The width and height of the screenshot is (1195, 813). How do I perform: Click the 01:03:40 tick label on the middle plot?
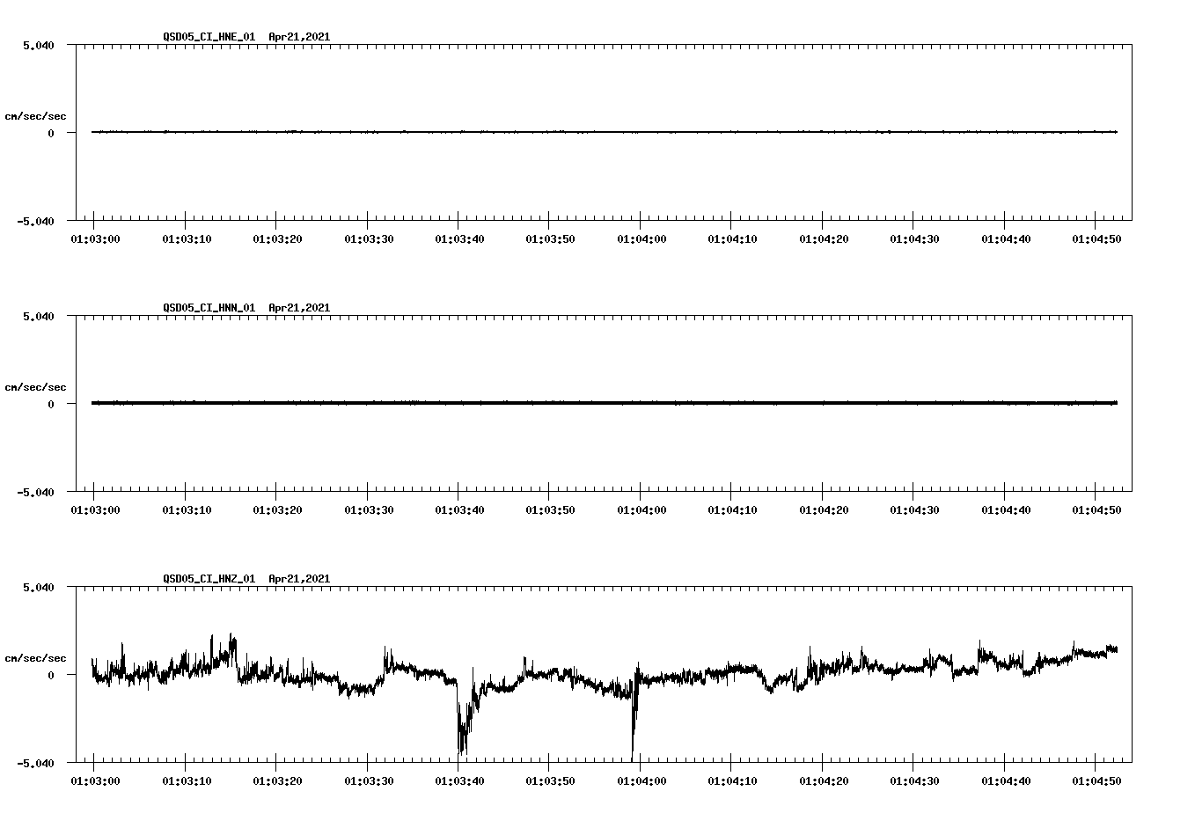(x=458, y=509)
